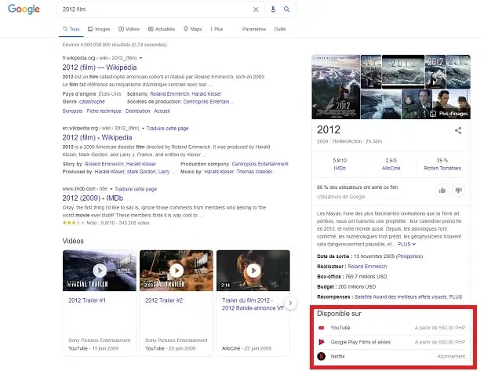
Task: Open the Accueil sitelink
Action: click(162, 111)
